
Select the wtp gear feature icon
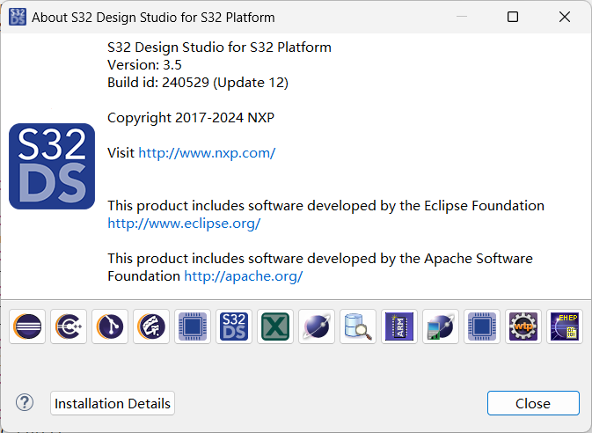click(x=523, y=327)
